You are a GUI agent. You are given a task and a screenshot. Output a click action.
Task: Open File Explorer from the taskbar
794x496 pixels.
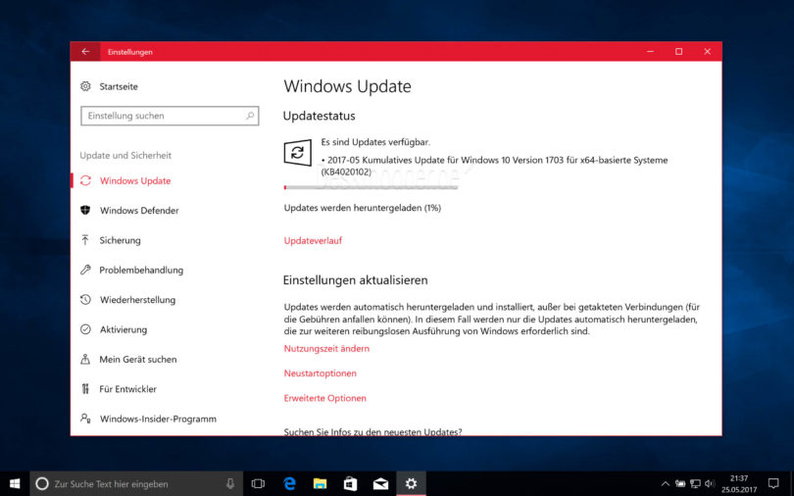pos(320,484)
